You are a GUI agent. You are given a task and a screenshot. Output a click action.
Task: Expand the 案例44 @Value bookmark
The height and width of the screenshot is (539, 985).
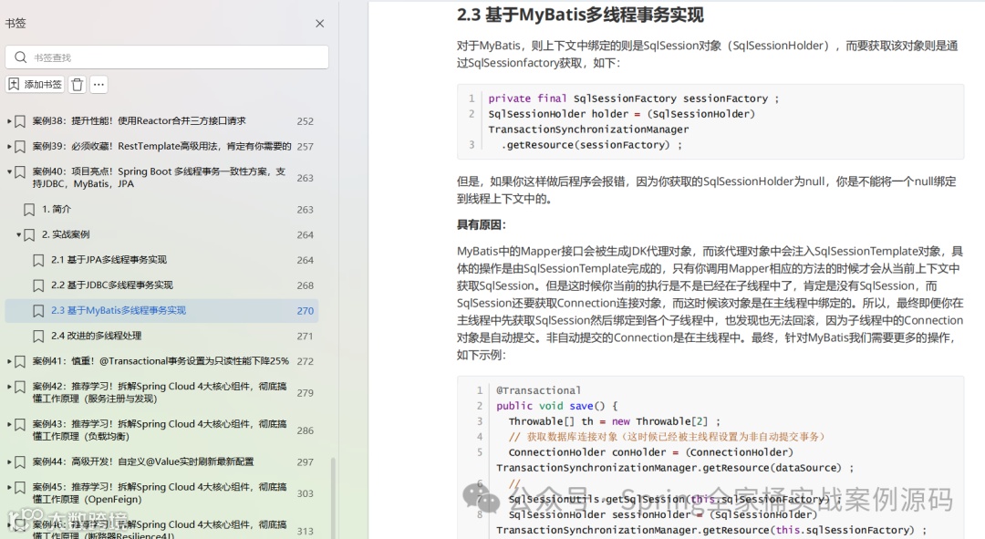coord(9,461)
